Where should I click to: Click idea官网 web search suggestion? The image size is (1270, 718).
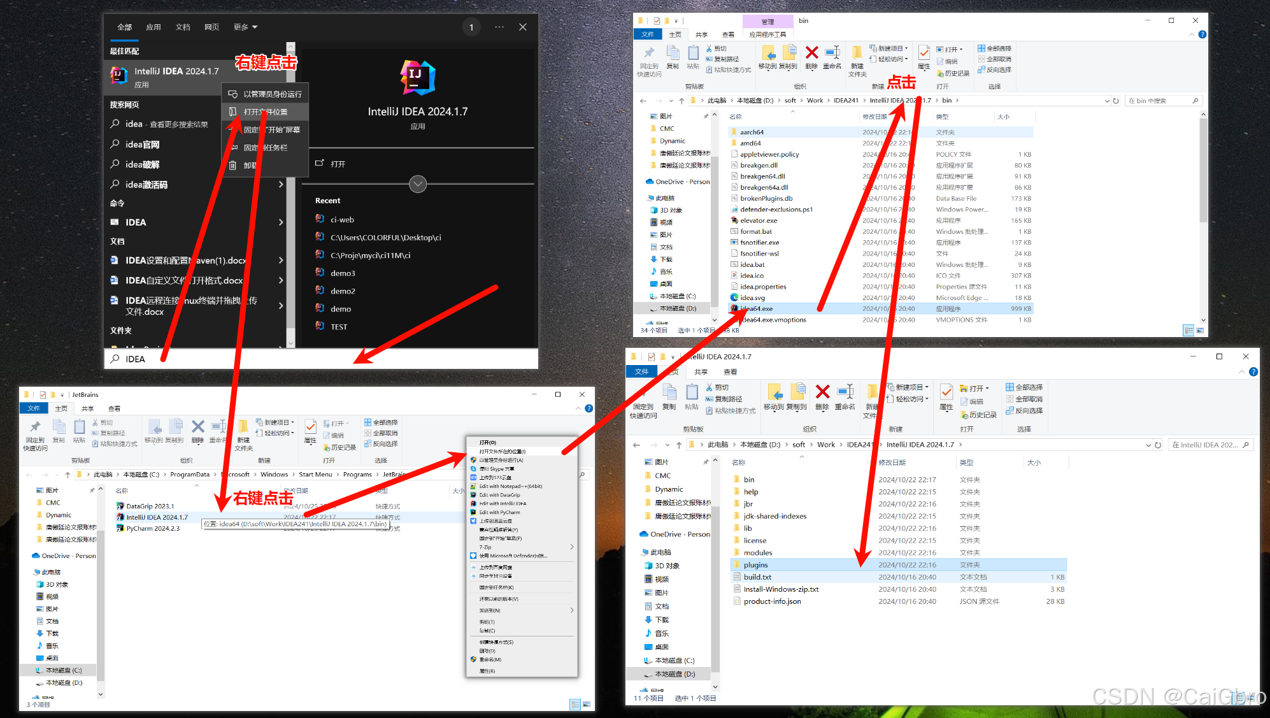143,145
